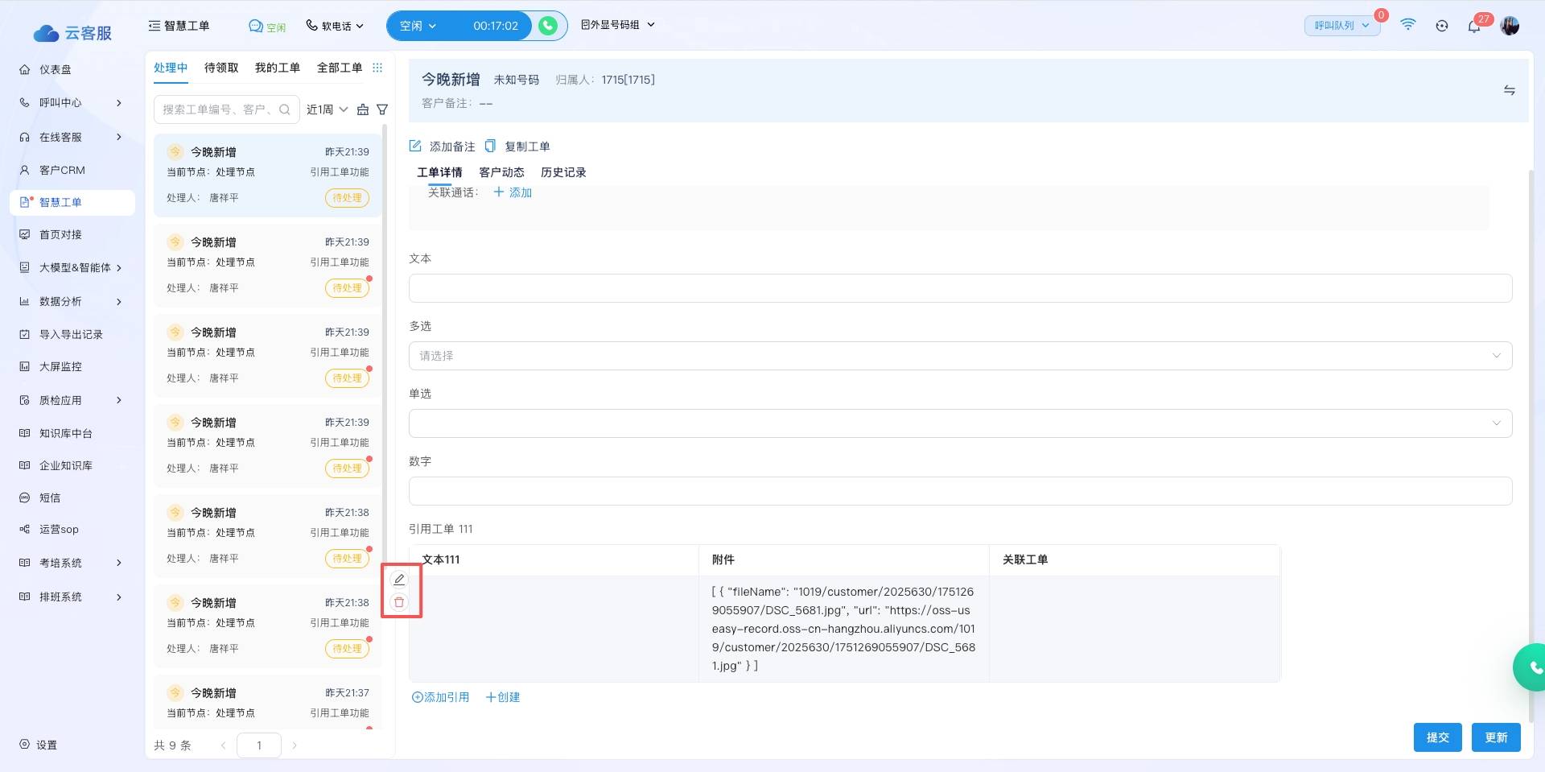Open 短信 in the sidebar
Screen dimensions: 1545x772
click(x=50, y=497)
